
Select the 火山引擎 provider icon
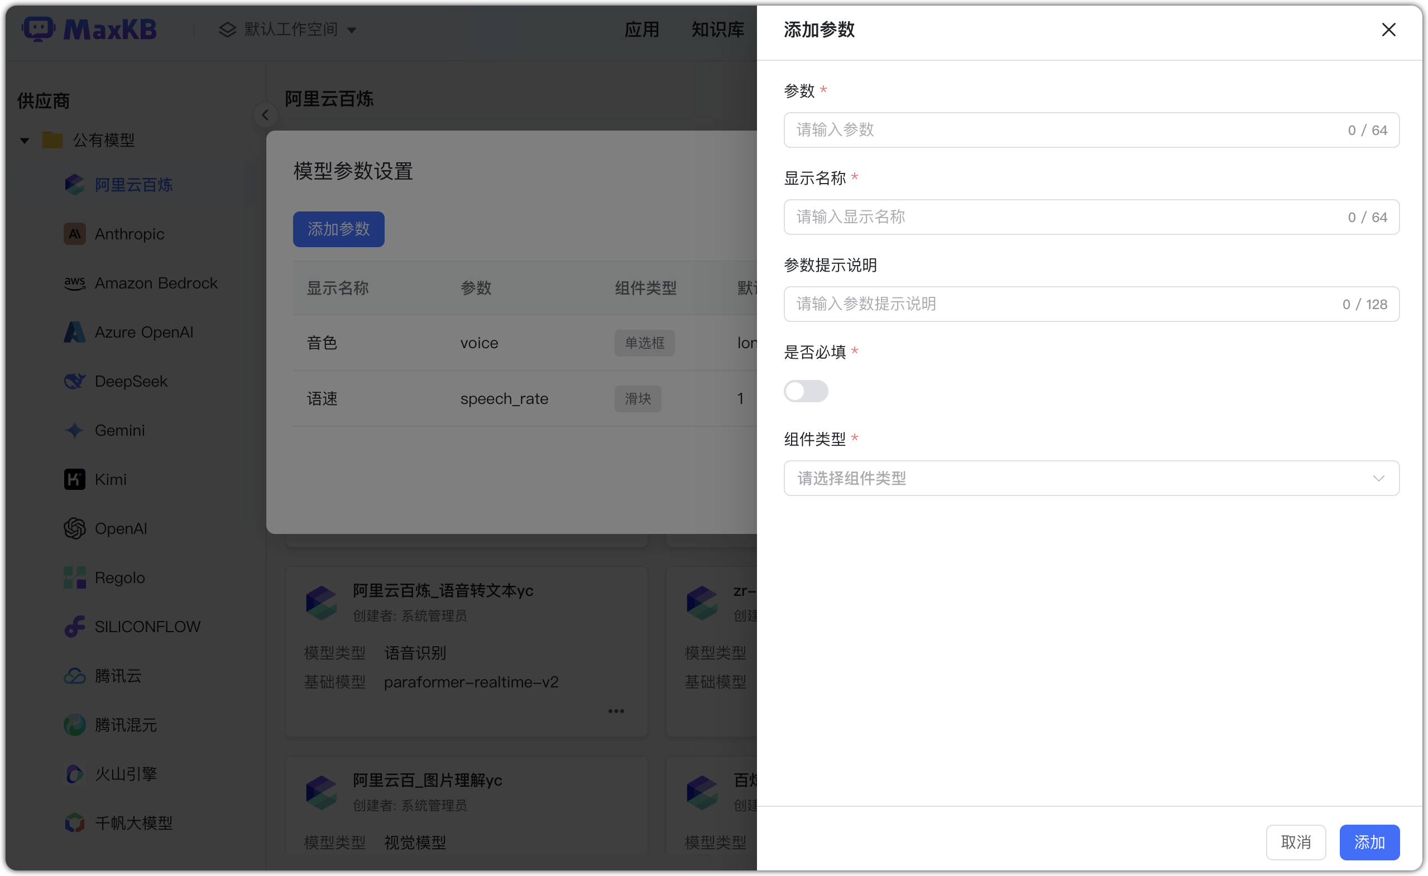point(75,774)
